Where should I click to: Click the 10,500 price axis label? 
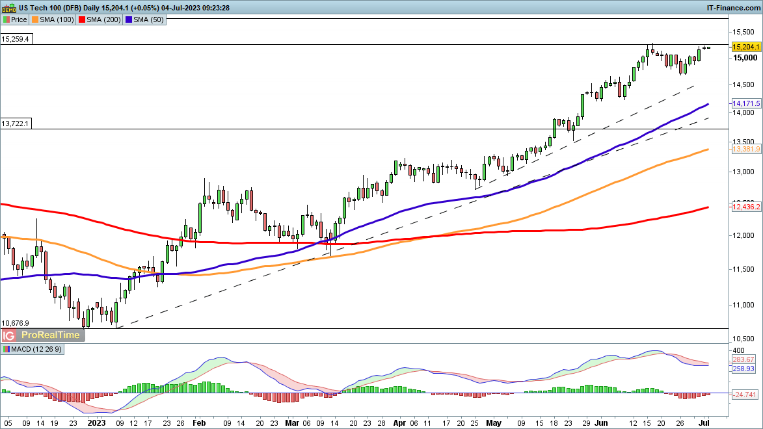[743, 339]
